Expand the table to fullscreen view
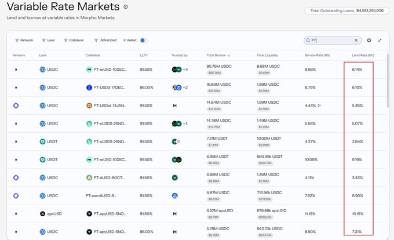Image resolution: width=394 pixels, height=240 pixels. click(x=380, y=40)
